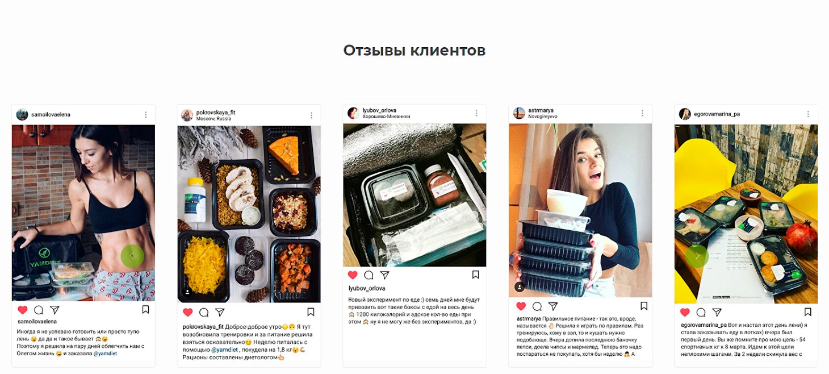
Task: Toggle like heart on pokrovskaya_fit post
Action: pyautogui.click(x=188, y=312)
